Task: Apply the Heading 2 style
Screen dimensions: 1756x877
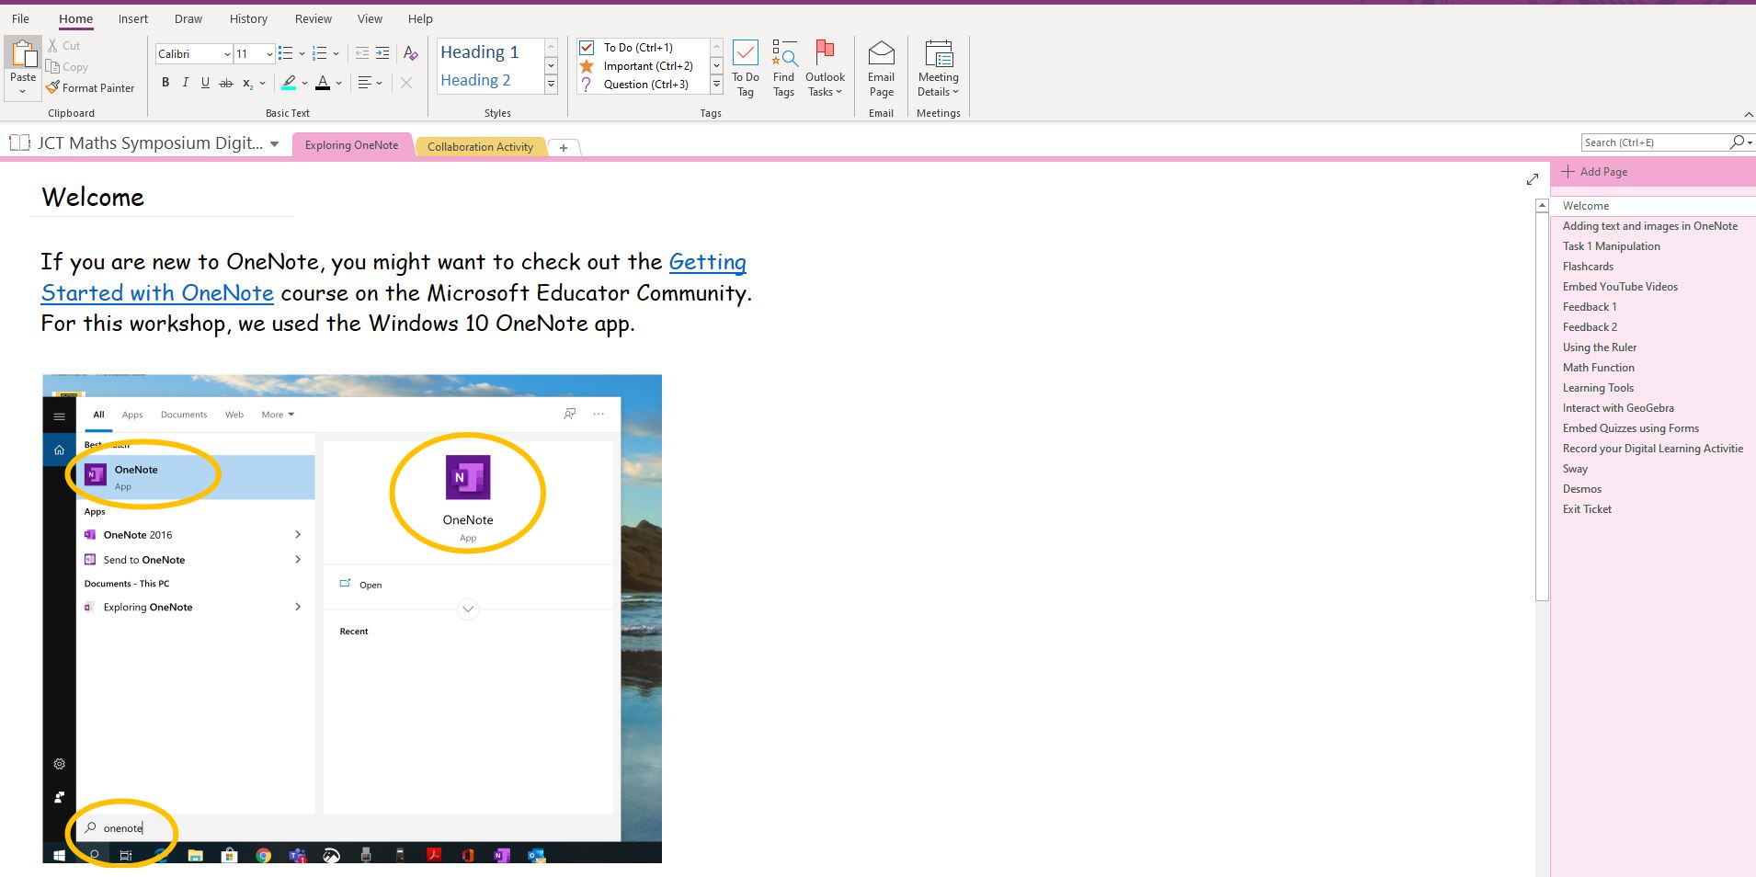Action: coord(475,80)
